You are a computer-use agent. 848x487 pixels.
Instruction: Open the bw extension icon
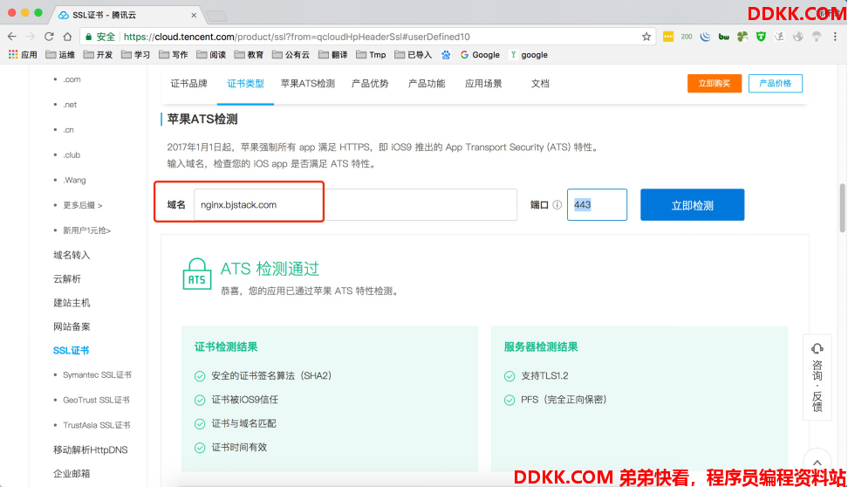click(x=723, y=37)
